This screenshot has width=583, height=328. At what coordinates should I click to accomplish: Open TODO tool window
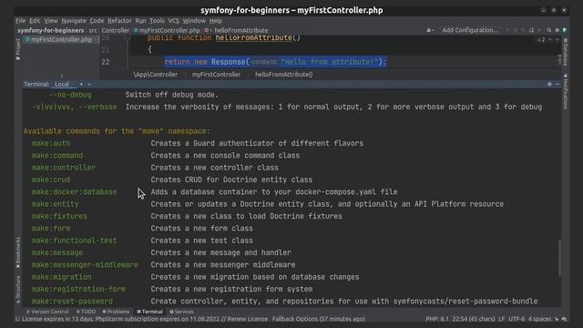86,312
